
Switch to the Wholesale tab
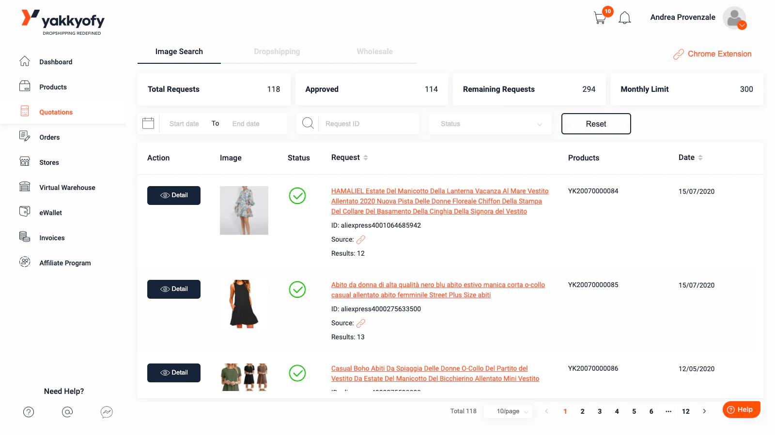pos(374,52)
